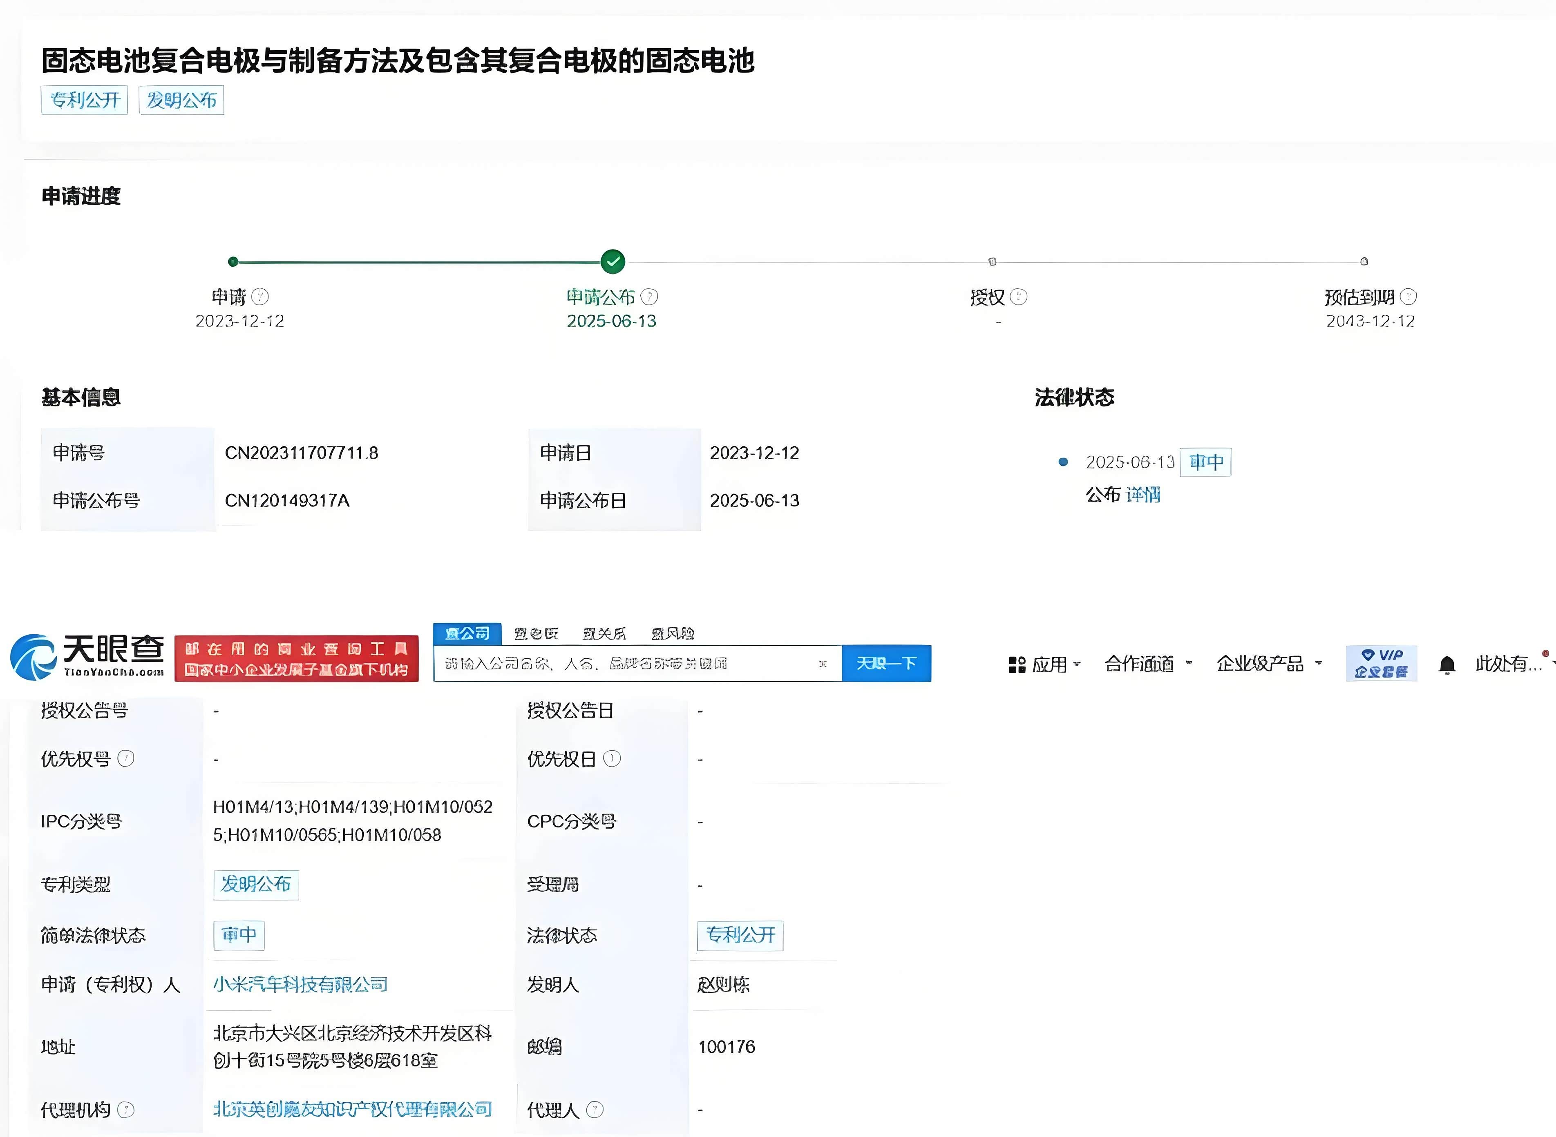Click the 天眼一下 search button

(886, 664)
